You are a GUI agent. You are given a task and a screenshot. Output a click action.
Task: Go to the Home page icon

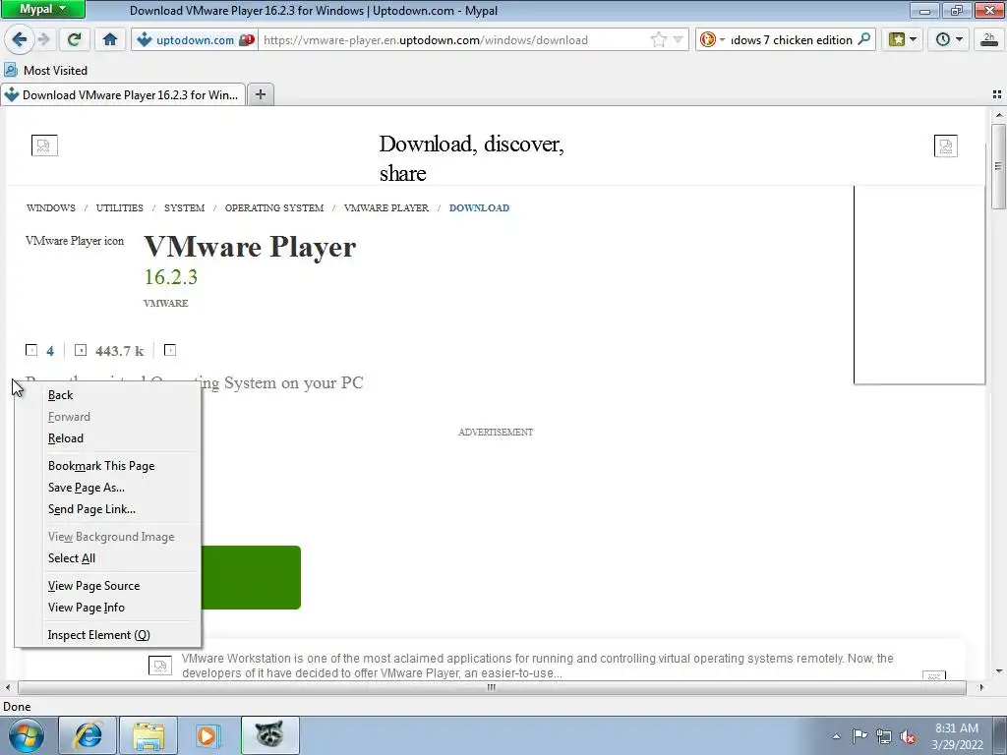[x=110, y=39]
